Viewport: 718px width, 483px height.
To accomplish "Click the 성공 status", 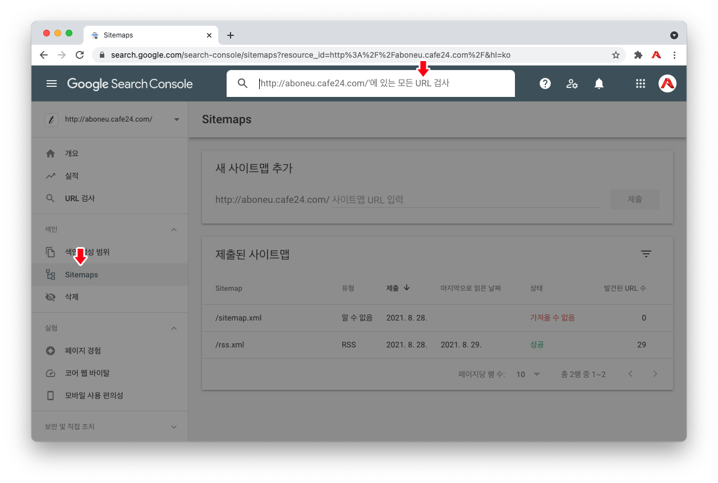I will (x=537, y=345).
